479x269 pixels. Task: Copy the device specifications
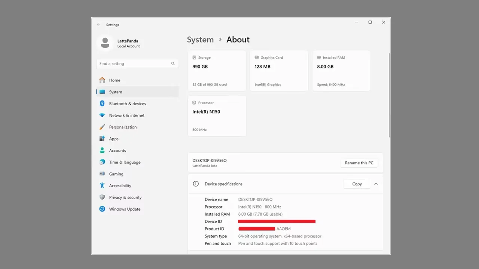point(357,184)
